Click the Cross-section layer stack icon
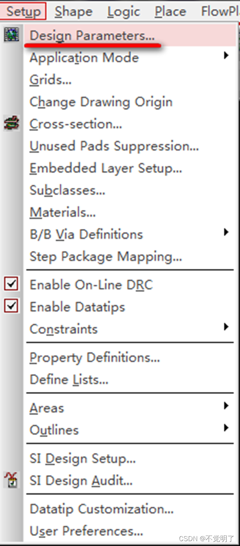The width and height of the screenshot is (240, 546). coord(11,123)
